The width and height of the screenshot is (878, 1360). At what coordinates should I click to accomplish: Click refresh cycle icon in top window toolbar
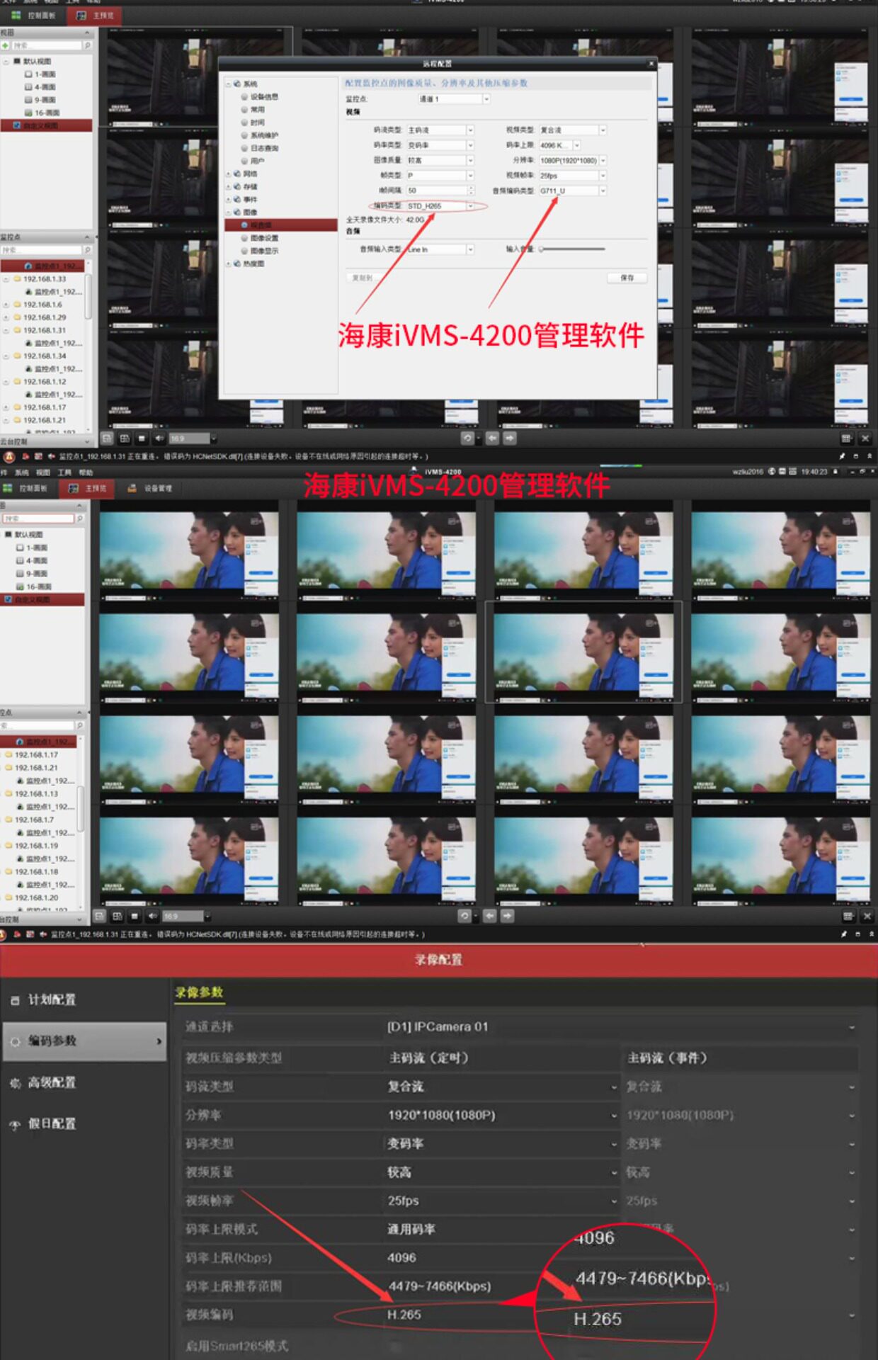coord(467,438)
